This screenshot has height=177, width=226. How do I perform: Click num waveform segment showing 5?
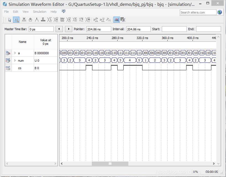139,60
